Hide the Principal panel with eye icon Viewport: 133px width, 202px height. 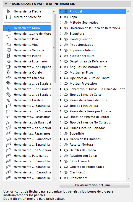tap(66, 11)
